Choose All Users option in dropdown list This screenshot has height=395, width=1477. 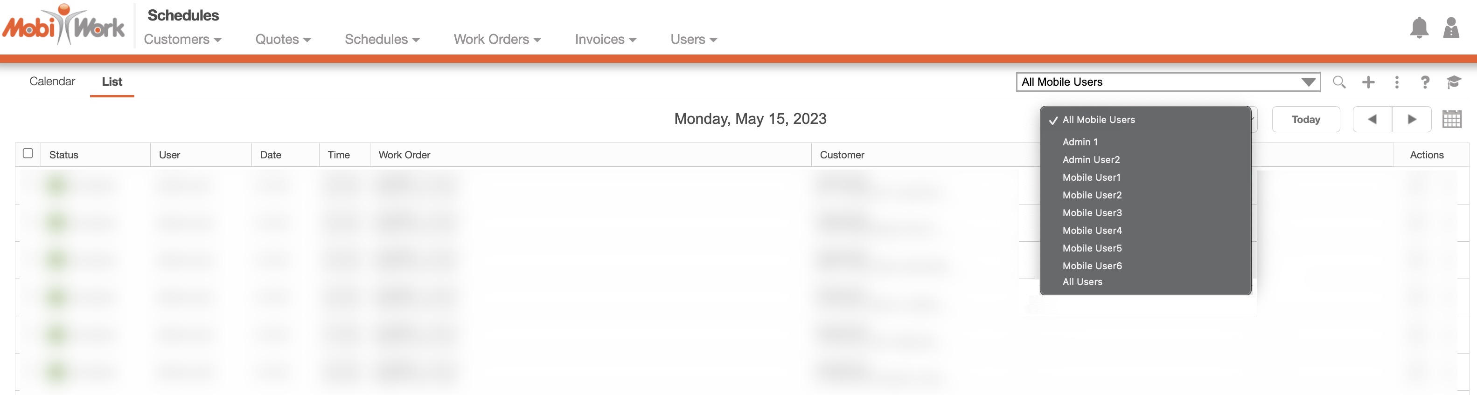1082,282
